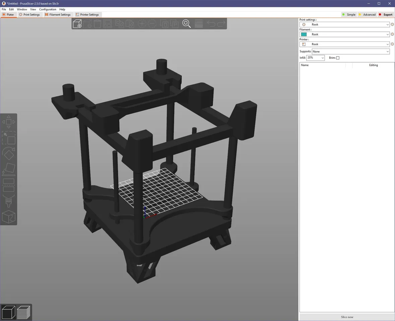The width and height of the screenshot is (395, 321).
Task: Click the Redo arrow icon
Action: click(221, 24)
